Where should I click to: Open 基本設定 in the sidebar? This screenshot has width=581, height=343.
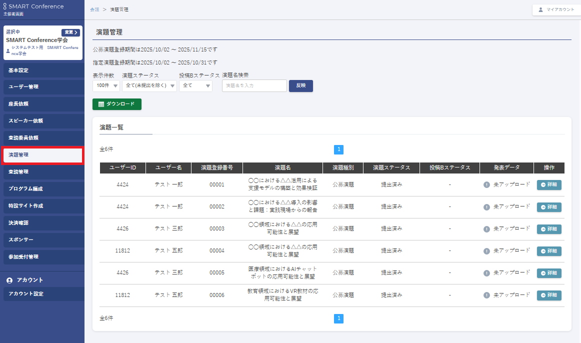[x=42, y=70]
